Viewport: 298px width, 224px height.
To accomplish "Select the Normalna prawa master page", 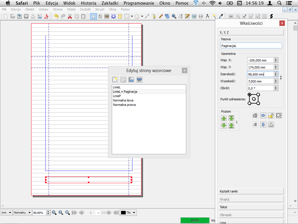I will [124, 105].
